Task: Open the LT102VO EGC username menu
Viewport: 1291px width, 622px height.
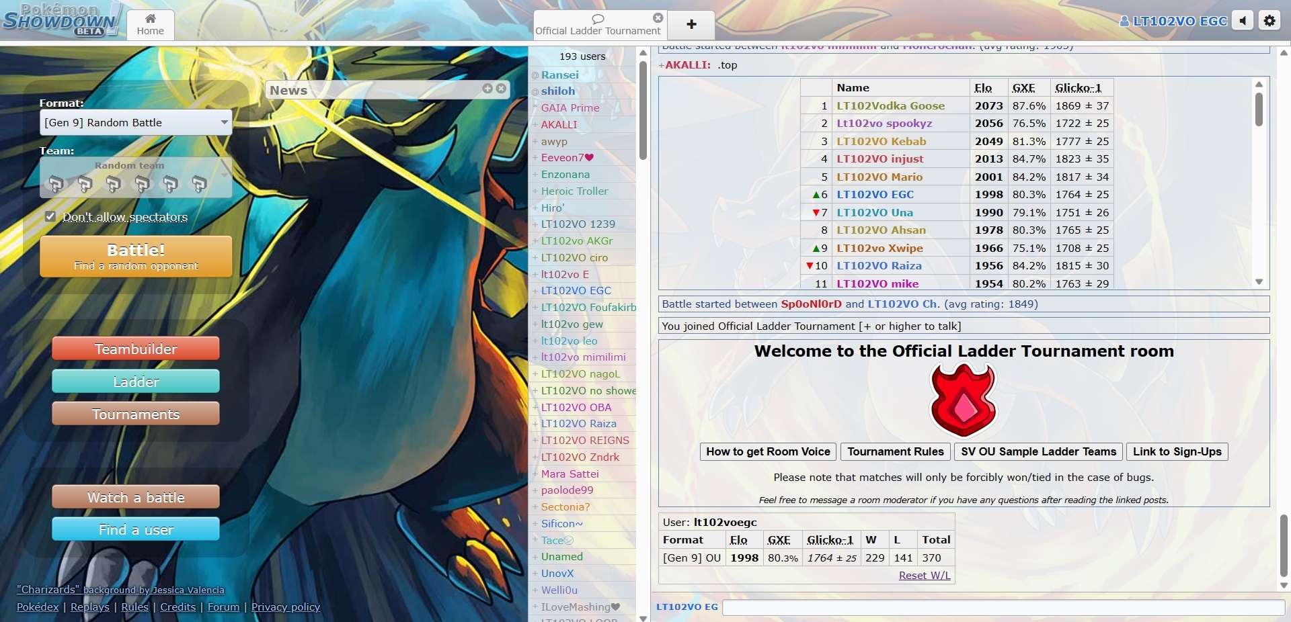Action: click(x=1173, y=21)
